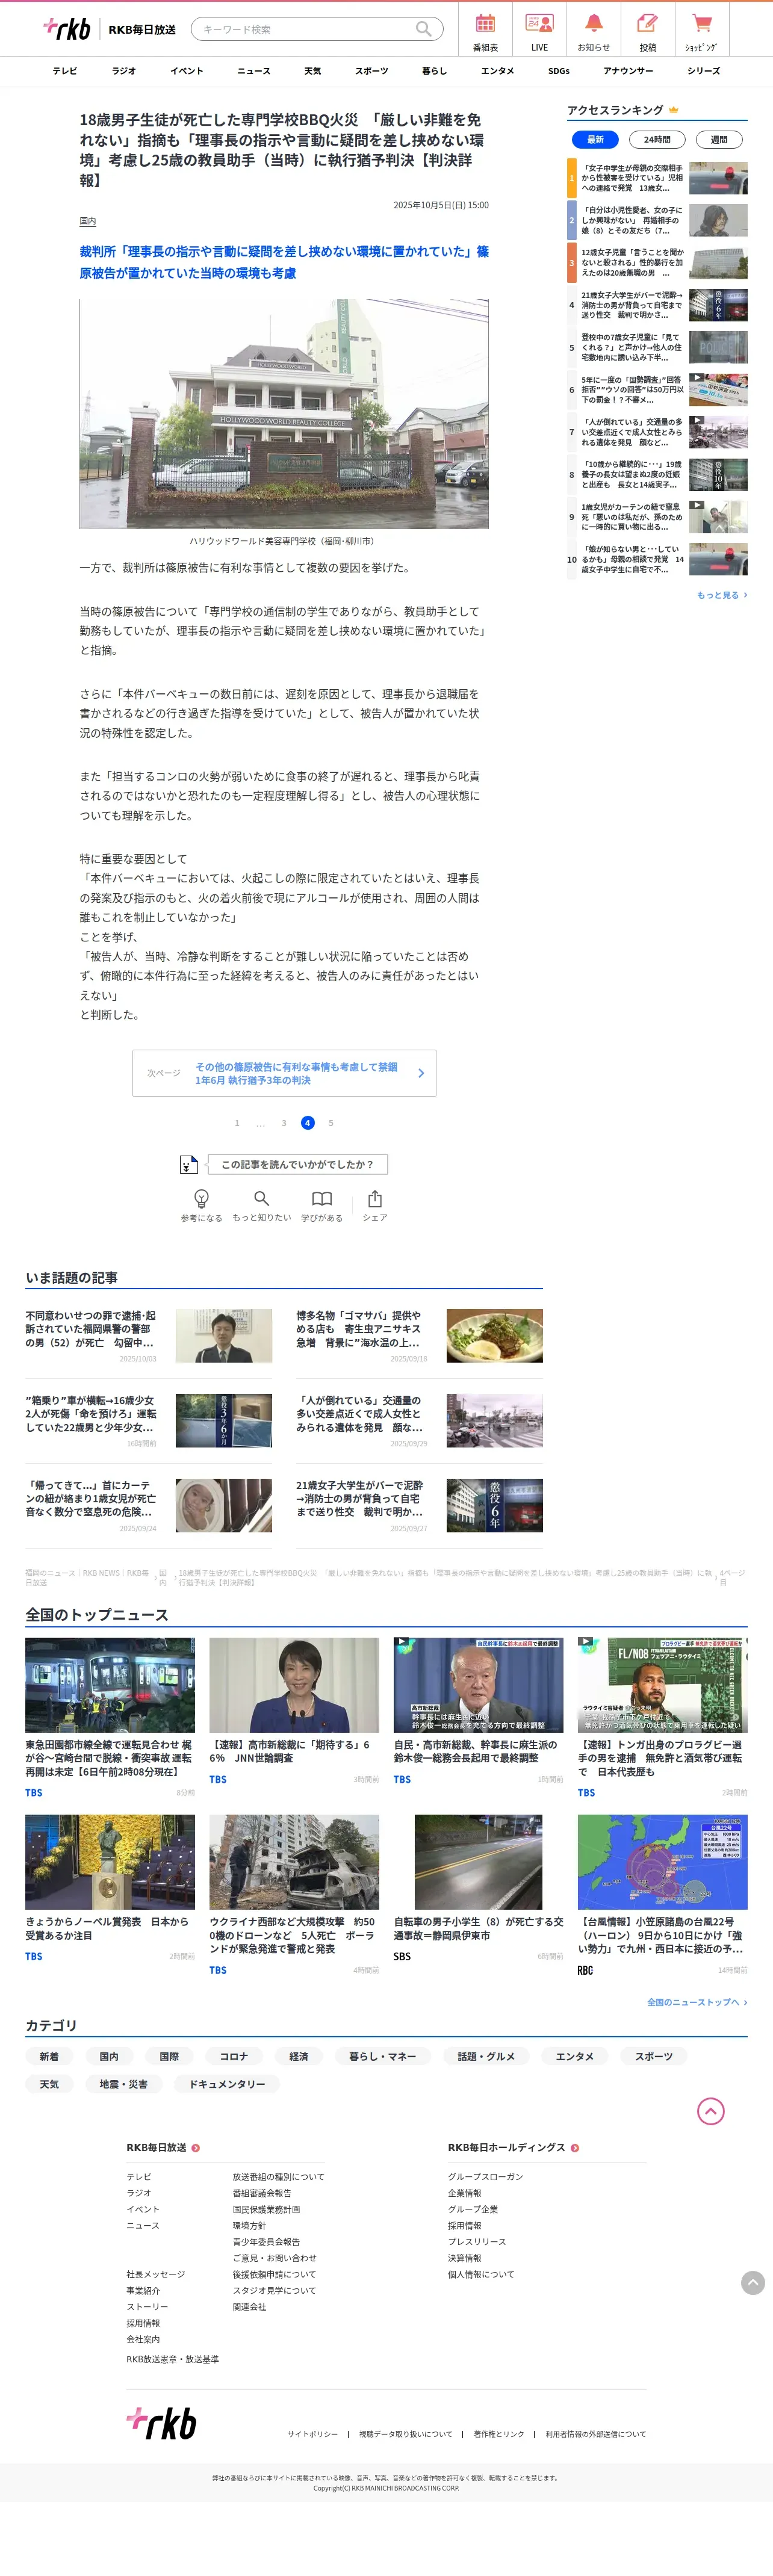This screenshot has height=2576, width=773.
Task: Click the 学びがある book icon
Action: (x=321, y=1198)
